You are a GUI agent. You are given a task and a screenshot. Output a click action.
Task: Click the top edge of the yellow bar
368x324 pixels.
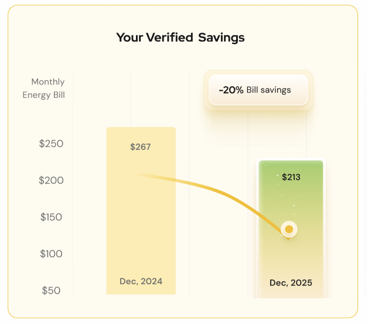tap(141, 128)
